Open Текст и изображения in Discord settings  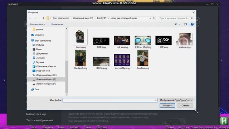40,120
